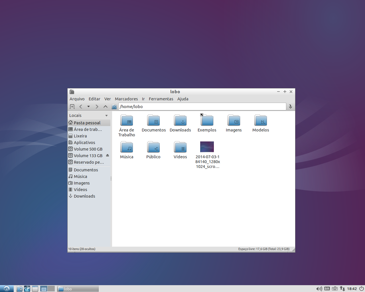The height and width of the screenshot is (292, 365).
Task: Select the Downloads shortcut in the sidebar
Action: tap(84, 196)
